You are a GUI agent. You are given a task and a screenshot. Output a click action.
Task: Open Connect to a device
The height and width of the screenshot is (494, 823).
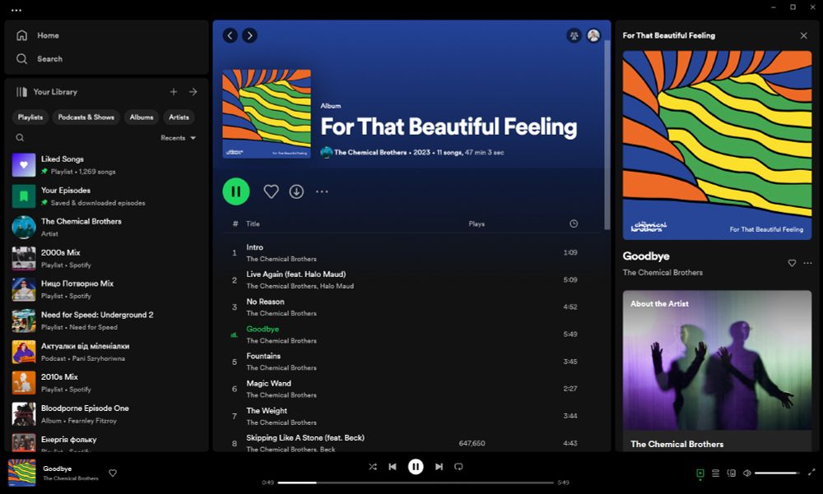731,473
